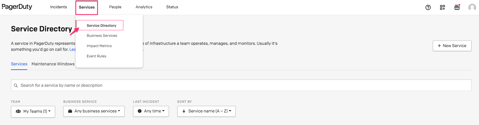Switch to the Maintenance Windows tab

[53, 64]
